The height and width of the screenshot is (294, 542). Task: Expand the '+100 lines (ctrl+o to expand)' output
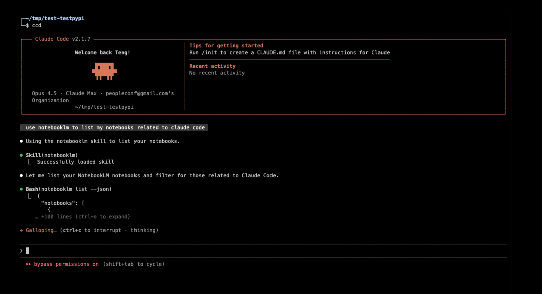tap(85, 217)
